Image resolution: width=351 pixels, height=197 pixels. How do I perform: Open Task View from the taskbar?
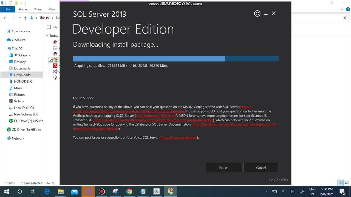(x=33, y=192)
